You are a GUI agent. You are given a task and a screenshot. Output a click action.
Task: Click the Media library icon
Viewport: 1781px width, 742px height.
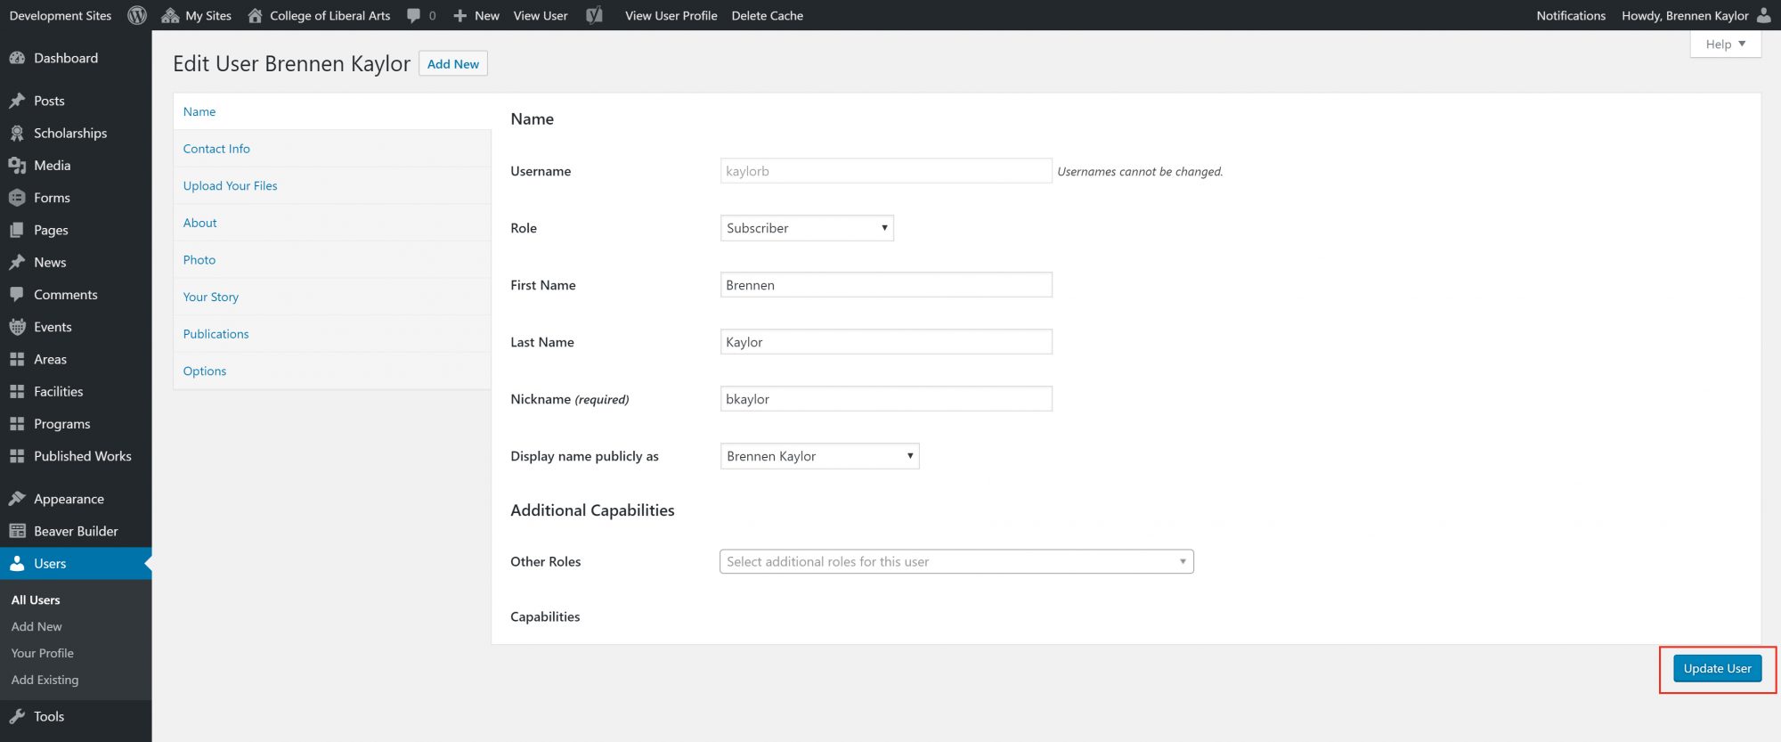point(17,166)
